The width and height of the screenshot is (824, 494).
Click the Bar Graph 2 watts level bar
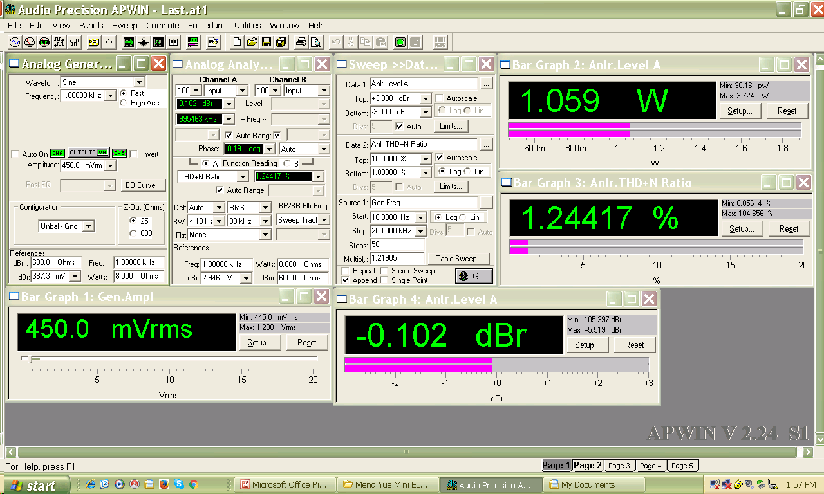655,129
